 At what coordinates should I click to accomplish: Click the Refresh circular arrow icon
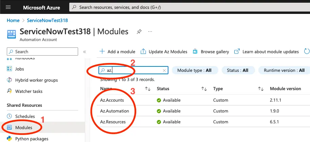coord(307,52)
